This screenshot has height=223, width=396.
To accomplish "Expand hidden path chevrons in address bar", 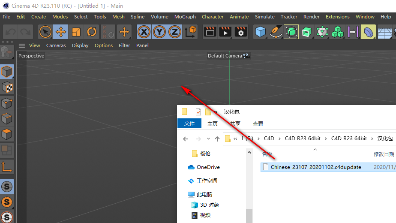I will [x=235, y=139].
